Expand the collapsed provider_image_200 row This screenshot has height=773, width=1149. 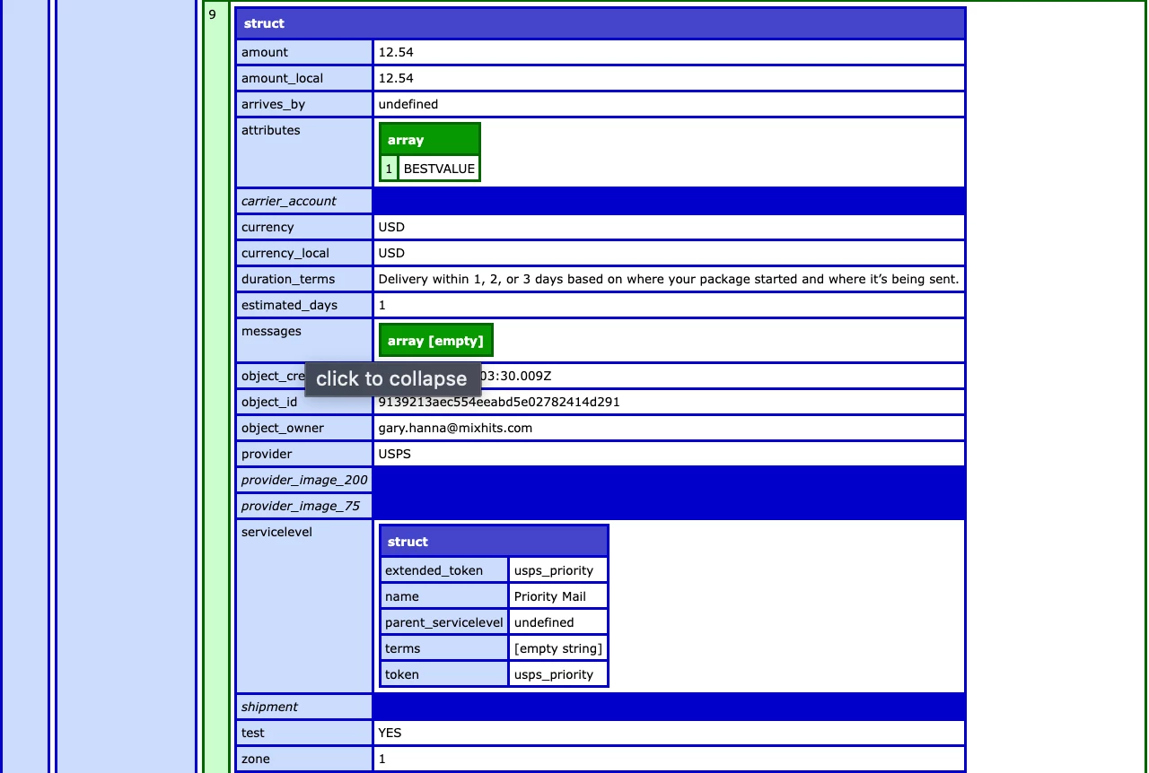(x=304, y=480)
